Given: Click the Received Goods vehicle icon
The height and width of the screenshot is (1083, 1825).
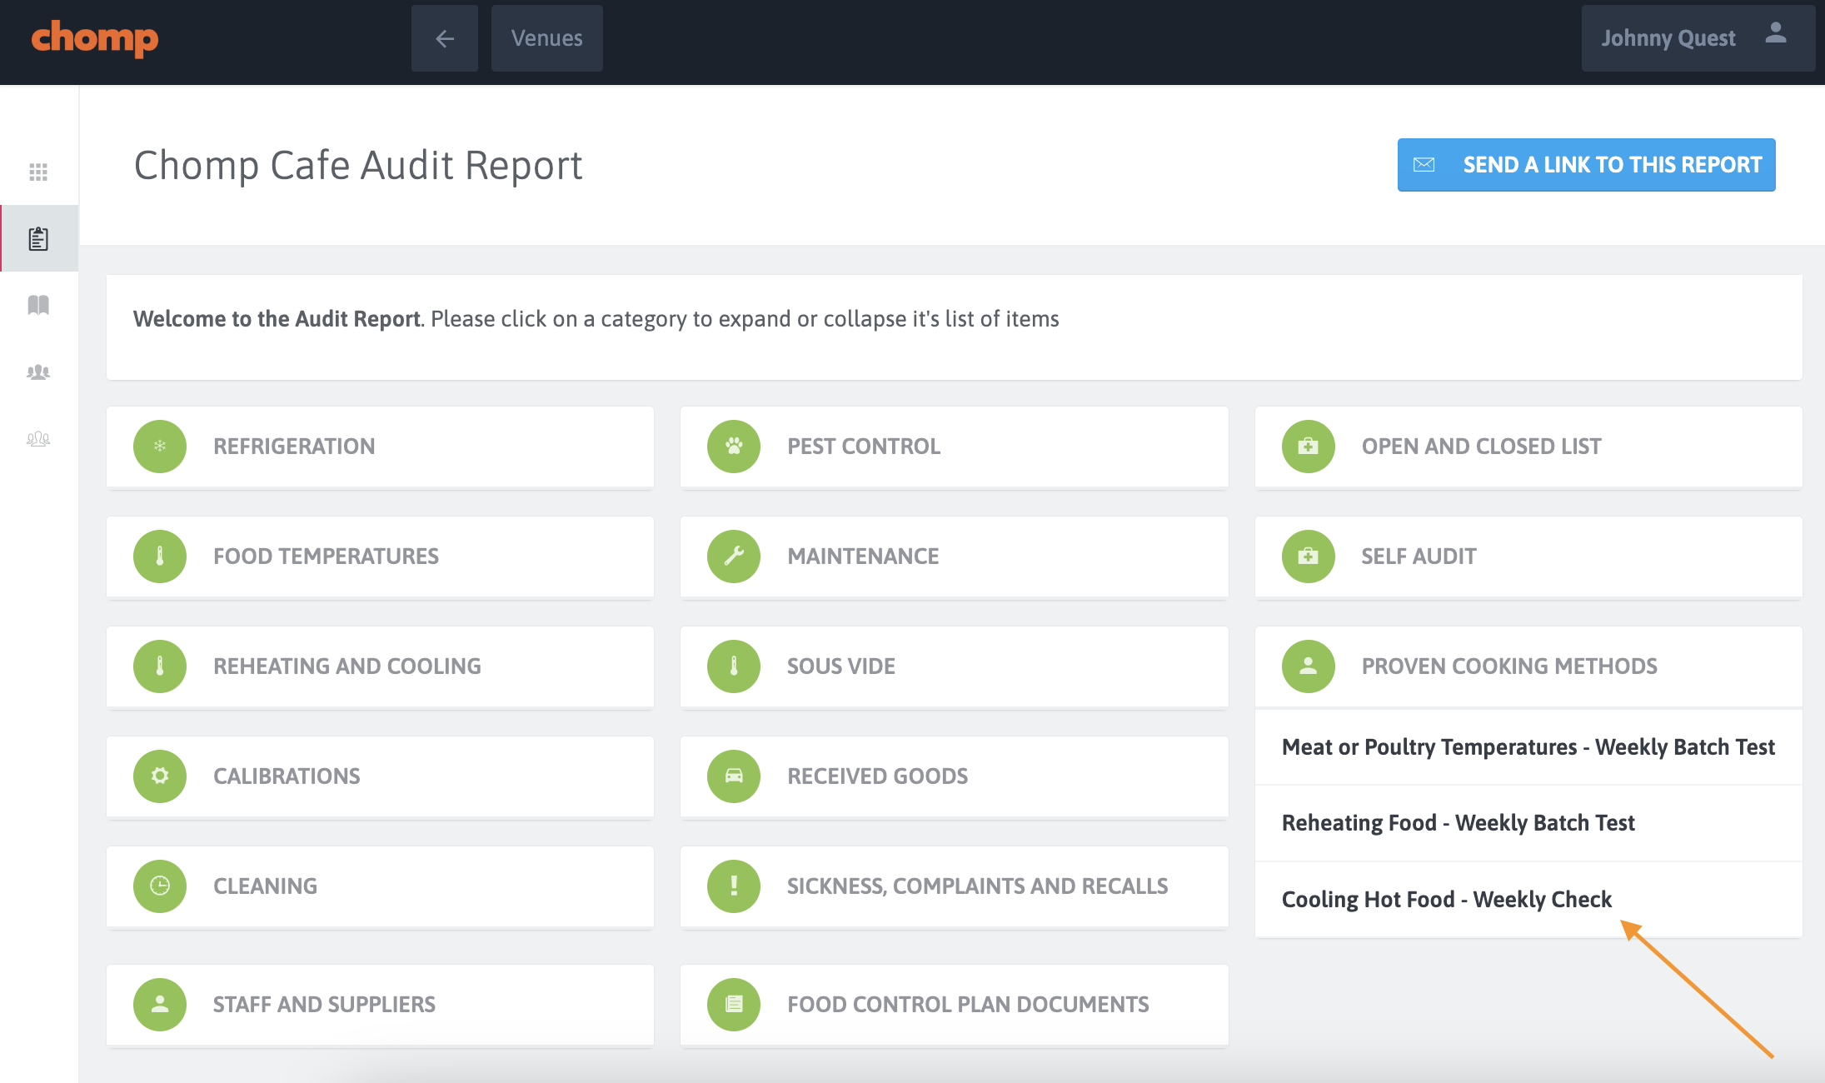Looking at the screenshot, I should [x=734, y=776].
